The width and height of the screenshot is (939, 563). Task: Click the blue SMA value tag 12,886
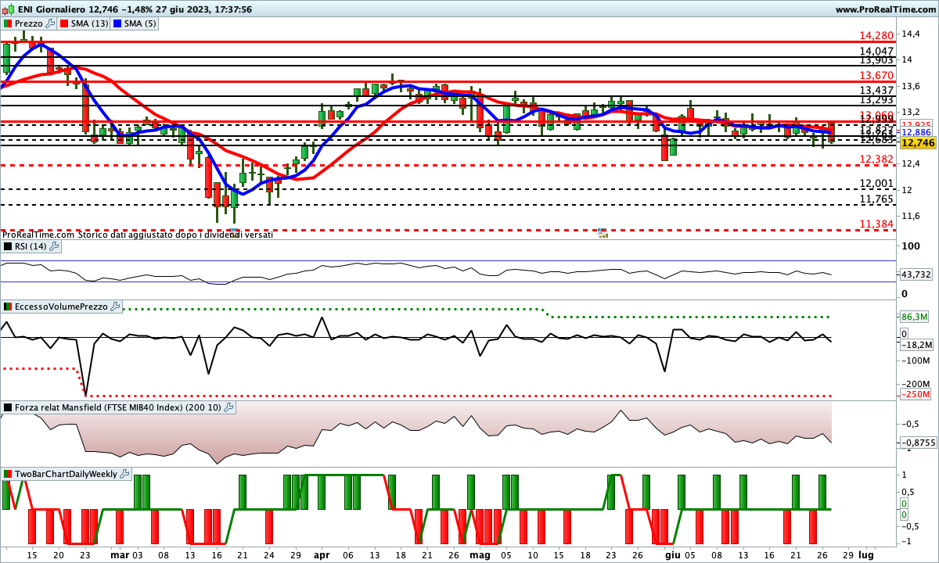(x=916, y=133)
